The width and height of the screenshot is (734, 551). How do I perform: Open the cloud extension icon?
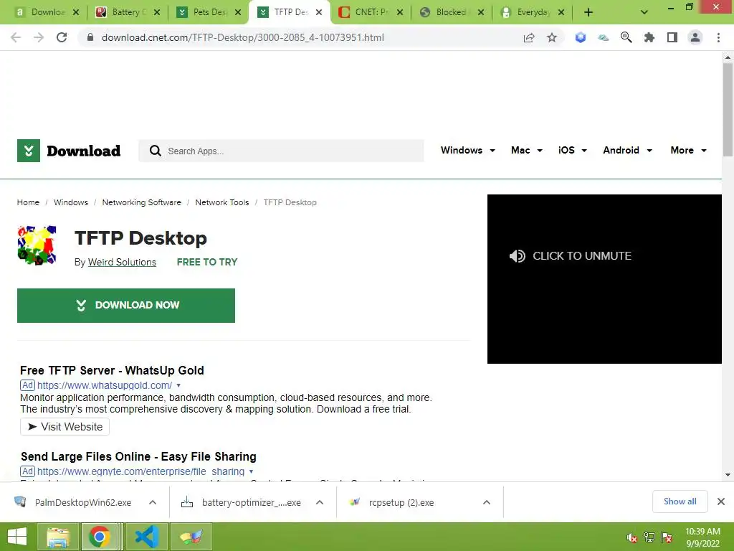(x=604, y=37)
